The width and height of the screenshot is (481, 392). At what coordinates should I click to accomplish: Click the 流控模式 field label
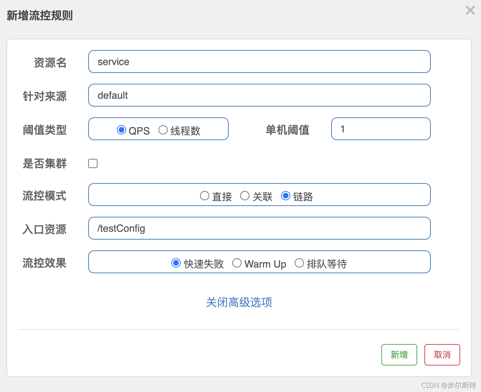tap(44, 196)
